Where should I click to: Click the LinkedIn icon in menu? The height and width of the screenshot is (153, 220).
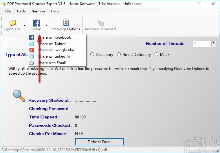click(x=32, y=56)
